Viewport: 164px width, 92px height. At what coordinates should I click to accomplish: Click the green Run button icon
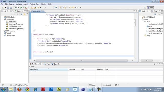[21, 7]
